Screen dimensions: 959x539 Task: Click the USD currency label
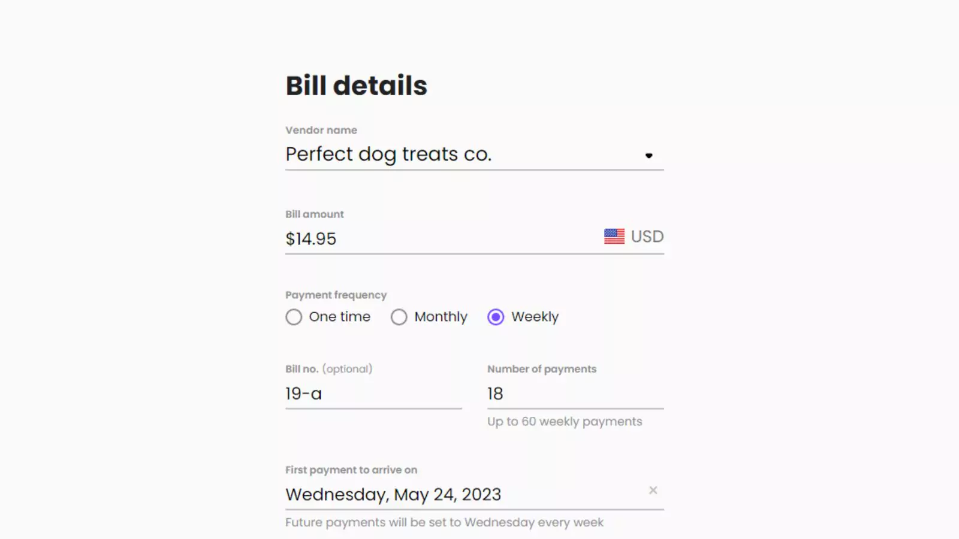[647, 237]
